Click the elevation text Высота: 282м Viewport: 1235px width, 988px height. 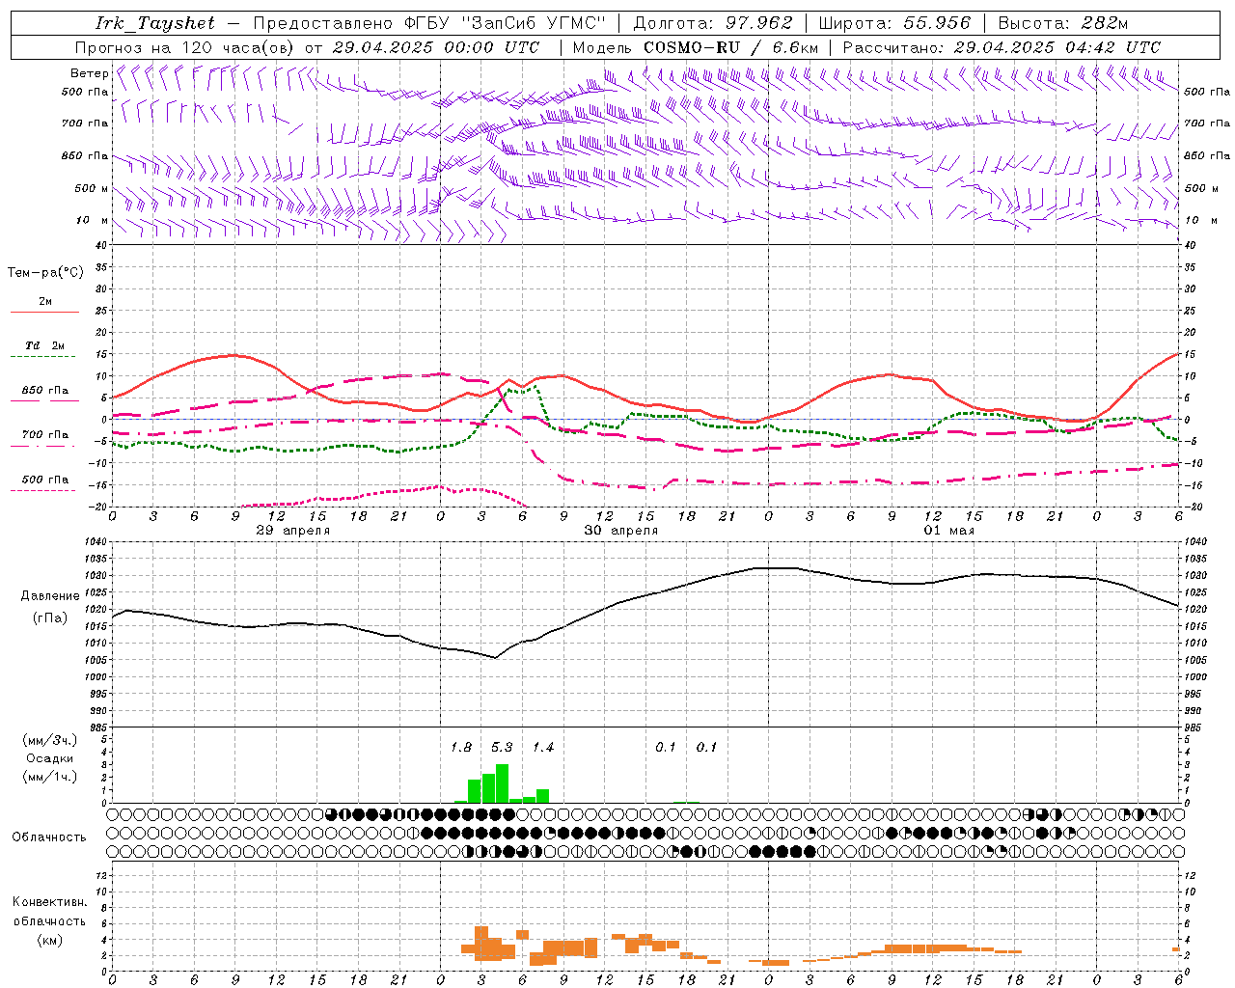(x=1063, y=23)
